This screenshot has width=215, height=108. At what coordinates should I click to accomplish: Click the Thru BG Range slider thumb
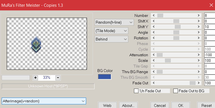160,72
